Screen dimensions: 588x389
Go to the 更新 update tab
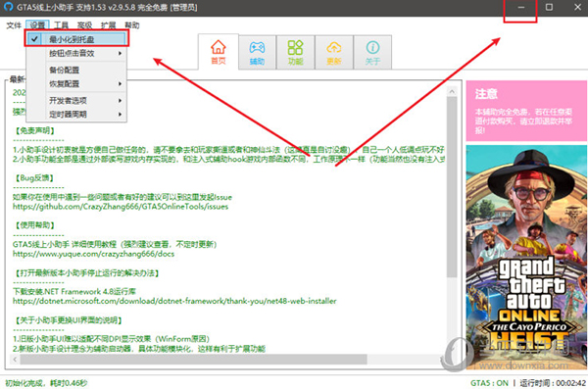pos(334,52)
